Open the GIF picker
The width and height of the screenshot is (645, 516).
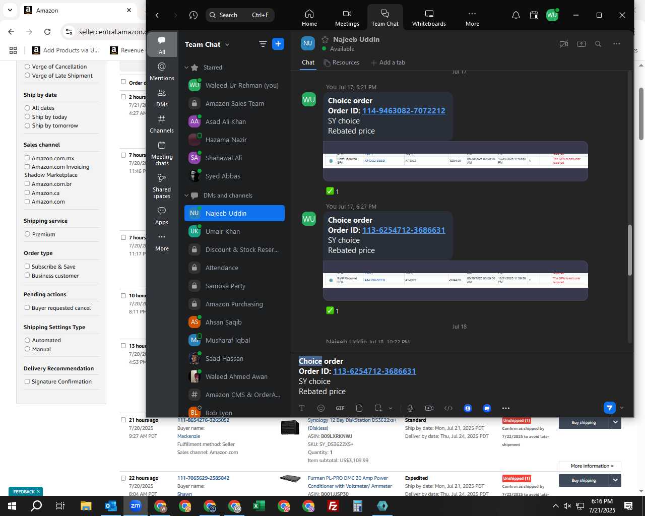(x=340, y=408)
